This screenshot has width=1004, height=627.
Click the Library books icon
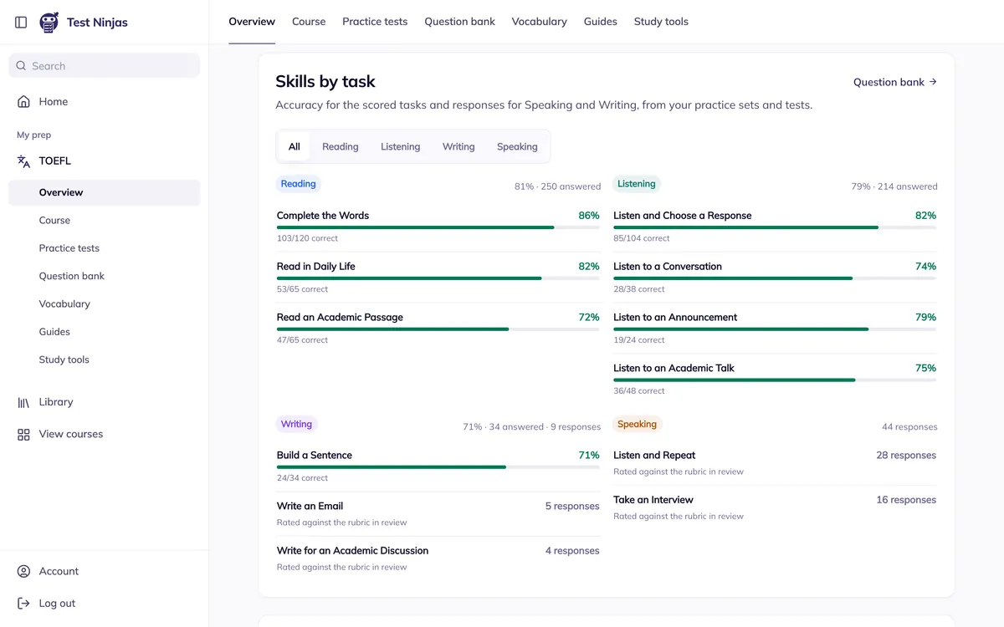23,402
